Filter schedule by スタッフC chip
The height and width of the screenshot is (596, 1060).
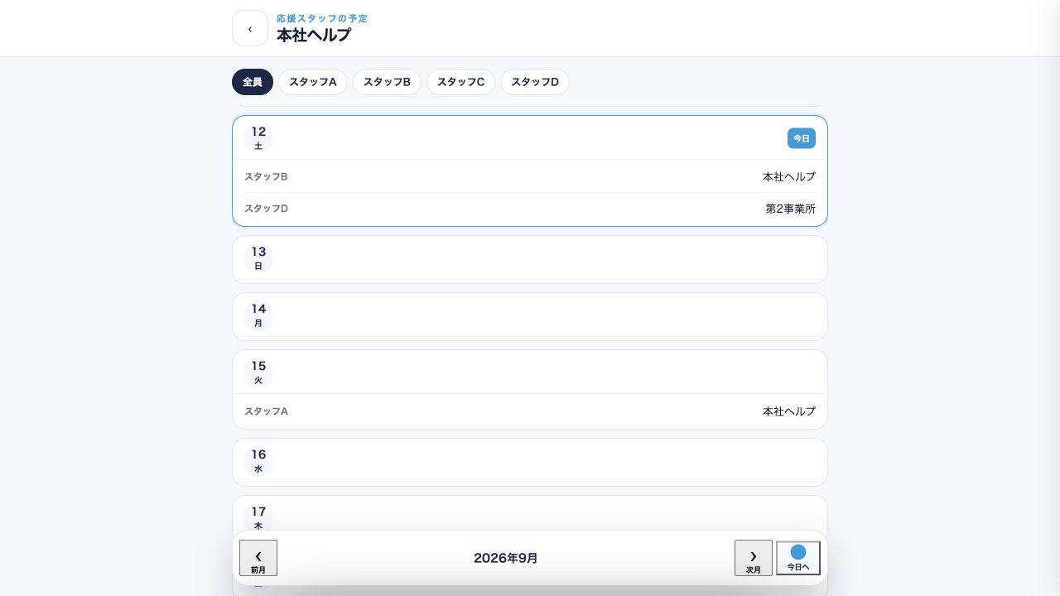(x=461, y=82)
